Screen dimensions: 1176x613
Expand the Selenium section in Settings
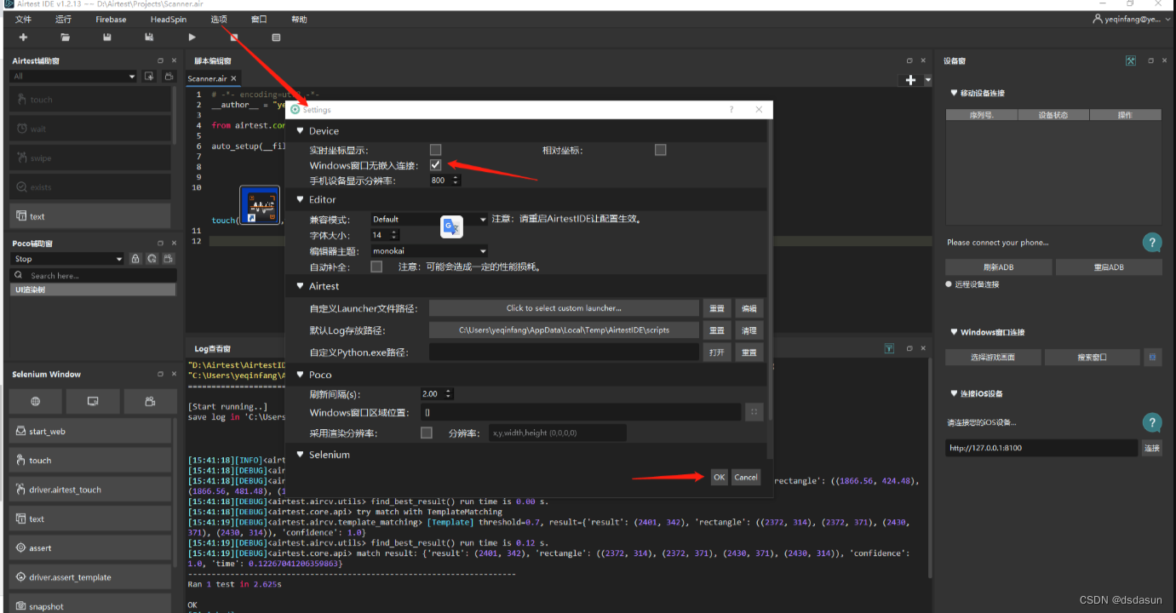(x=300, y=455)
